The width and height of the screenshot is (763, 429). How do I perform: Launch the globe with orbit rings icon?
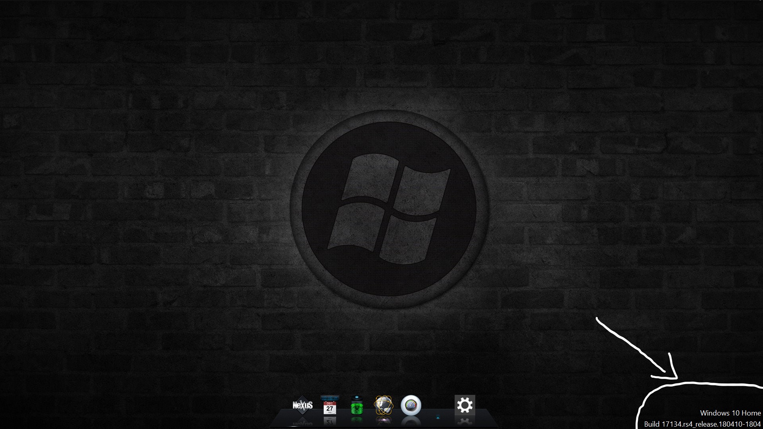coord(383,405)
